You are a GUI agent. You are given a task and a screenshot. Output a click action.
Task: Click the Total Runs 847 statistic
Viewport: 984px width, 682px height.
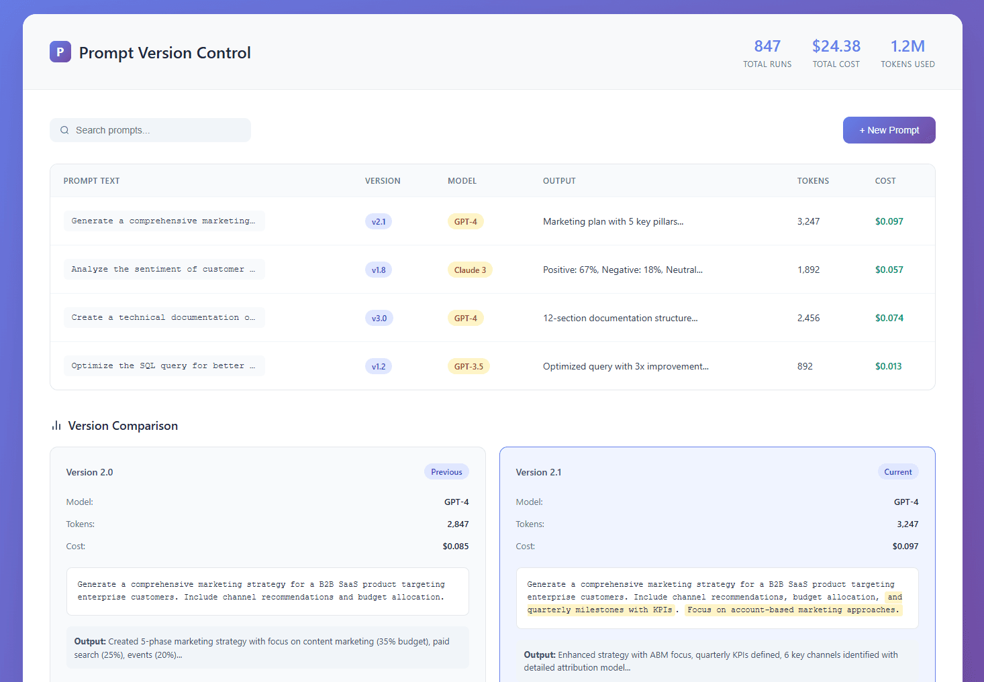[767, 53]
